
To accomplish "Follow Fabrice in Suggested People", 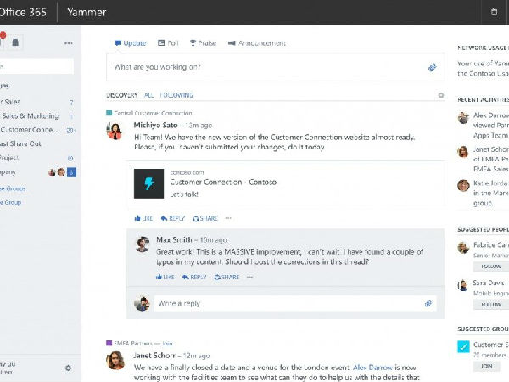I will point(491,267).
